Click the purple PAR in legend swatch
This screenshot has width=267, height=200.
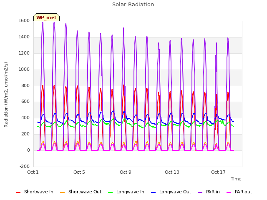(x=200, y=192)
